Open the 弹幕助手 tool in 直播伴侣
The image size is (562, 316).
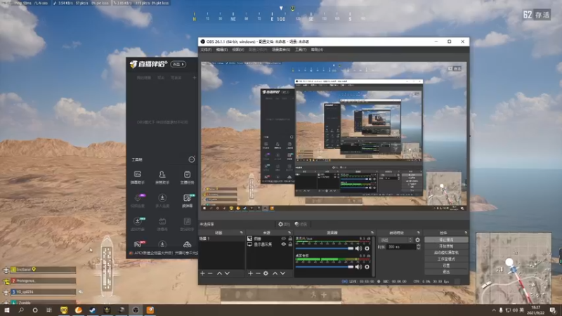pyautogui.click(x=137, y=178)
